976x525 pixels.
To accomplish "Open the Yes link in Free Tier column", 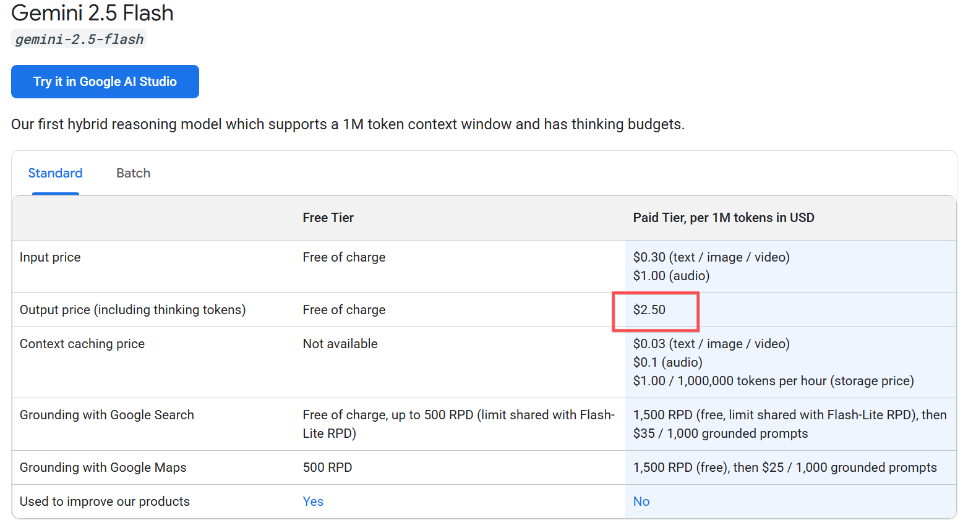I will [x=313, y=502].
